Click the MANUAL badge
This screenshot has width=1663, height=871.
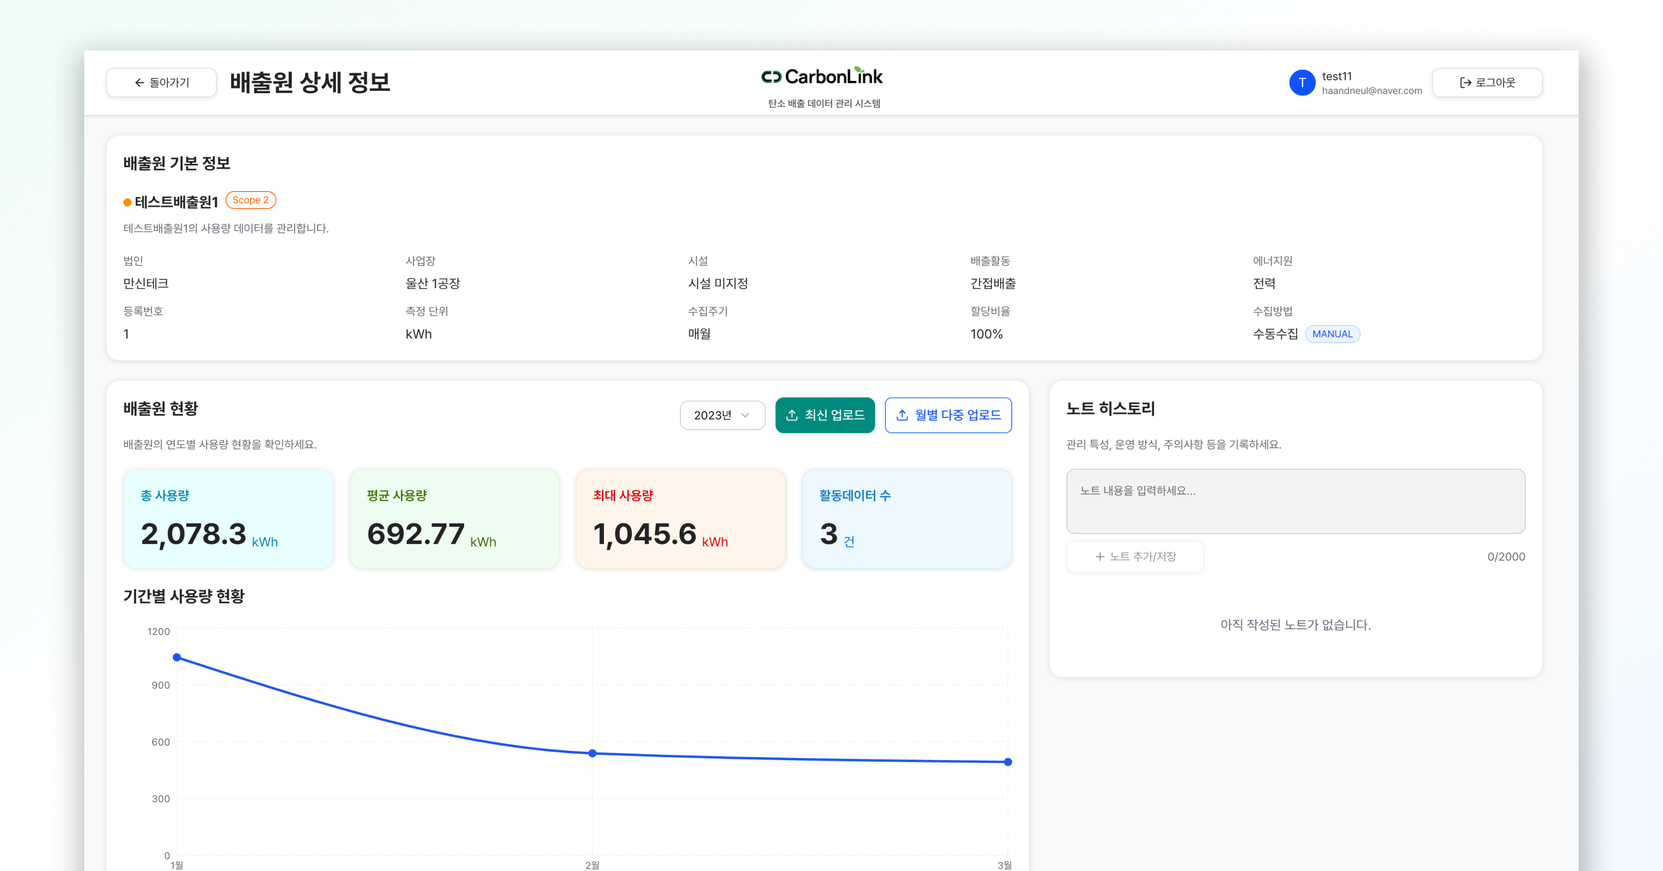(x=1332, y=334)
